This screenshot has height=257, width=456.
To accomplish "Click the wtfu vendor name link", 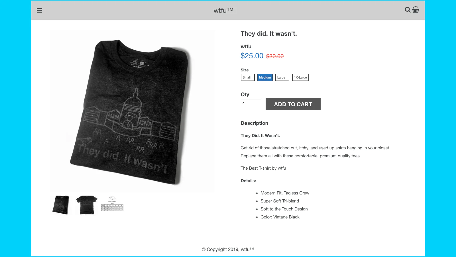I will pyautogui.click(x=246, y=47).
